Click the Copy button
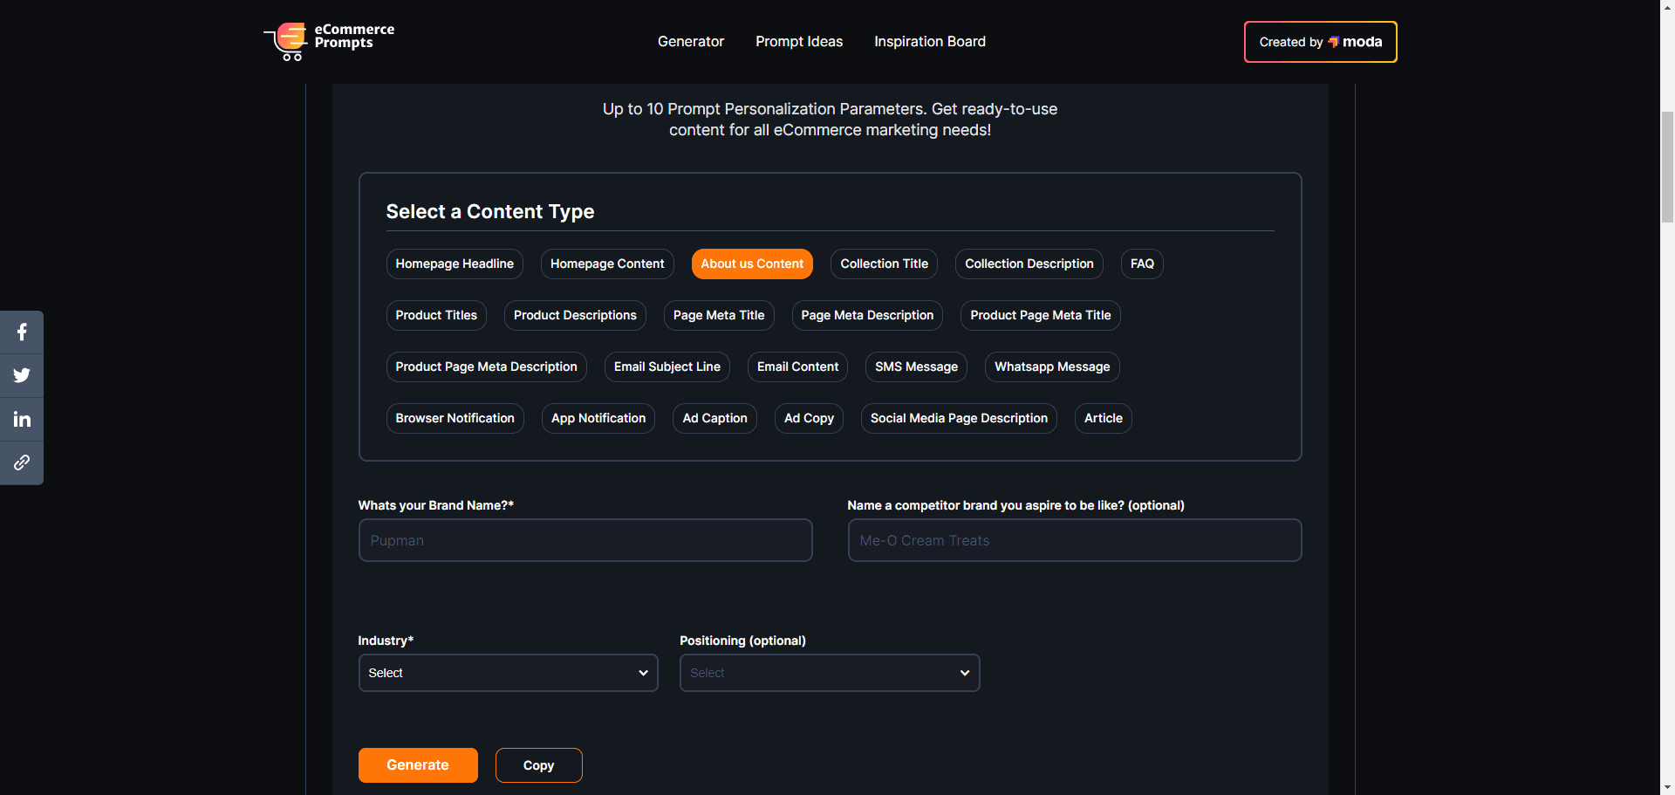Viewport: 1675px width, 795px height. (538, 765)
